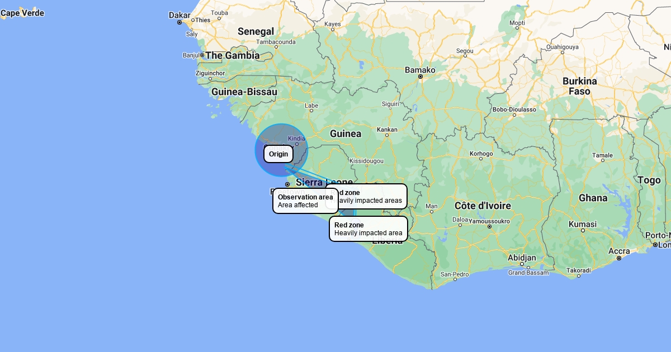The image size is (671, 352).
Task: Click the Takoradi city label
Action: click(x=578, y=270)
